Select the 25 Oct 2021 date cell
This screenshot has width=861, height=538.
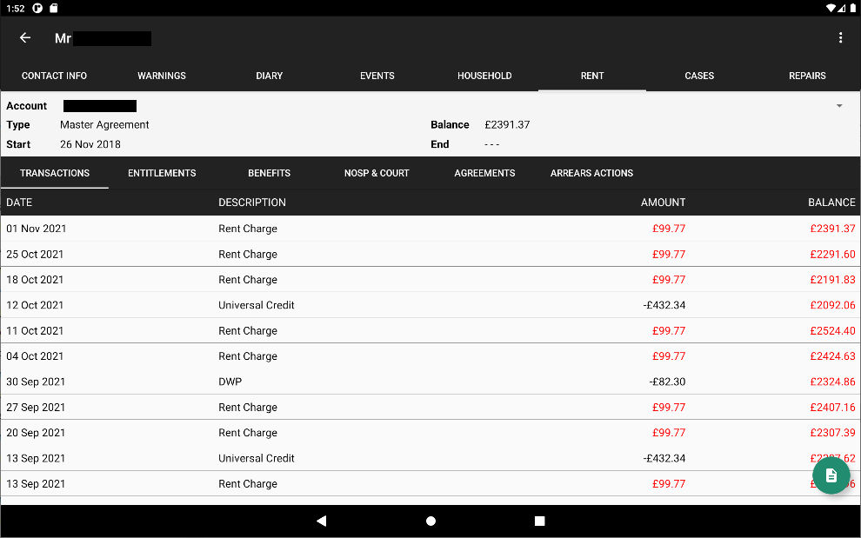click(35, 254)
